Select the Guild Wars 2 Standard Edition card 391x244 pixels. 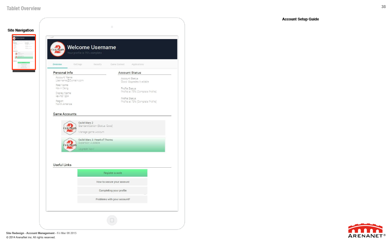[113, 128]
